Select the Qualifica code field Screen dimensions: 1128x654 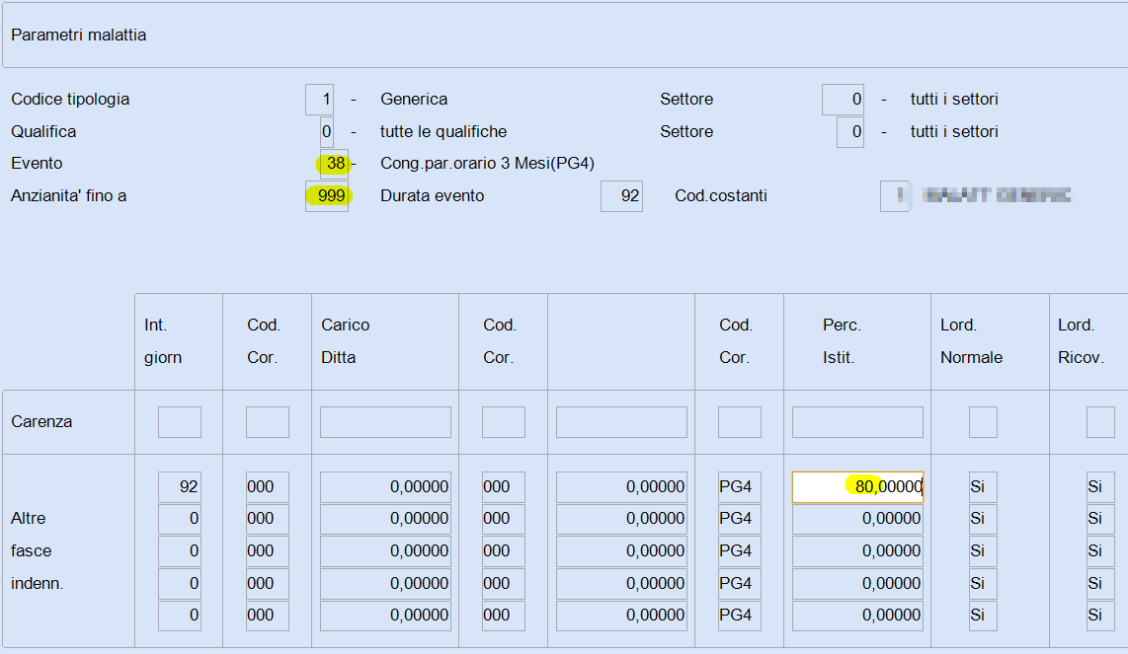coord(327,131)
